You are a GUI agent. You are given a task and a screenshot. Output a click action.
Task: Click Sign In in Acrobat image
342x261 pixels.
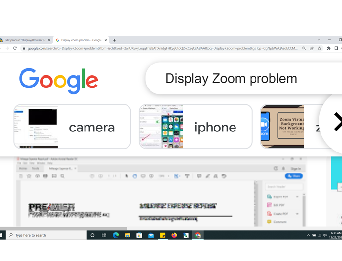point(296,169)
